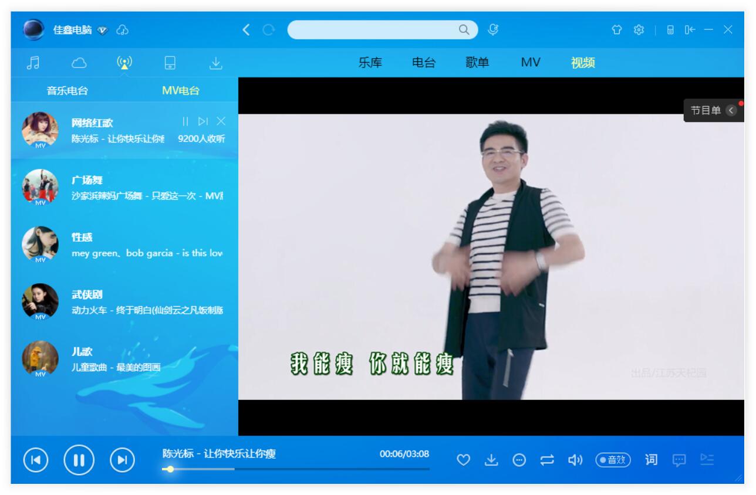The width and height of the screenshot is (756, 495).
Task: Favorite current song with heart icon
Action: pos(464,460)
